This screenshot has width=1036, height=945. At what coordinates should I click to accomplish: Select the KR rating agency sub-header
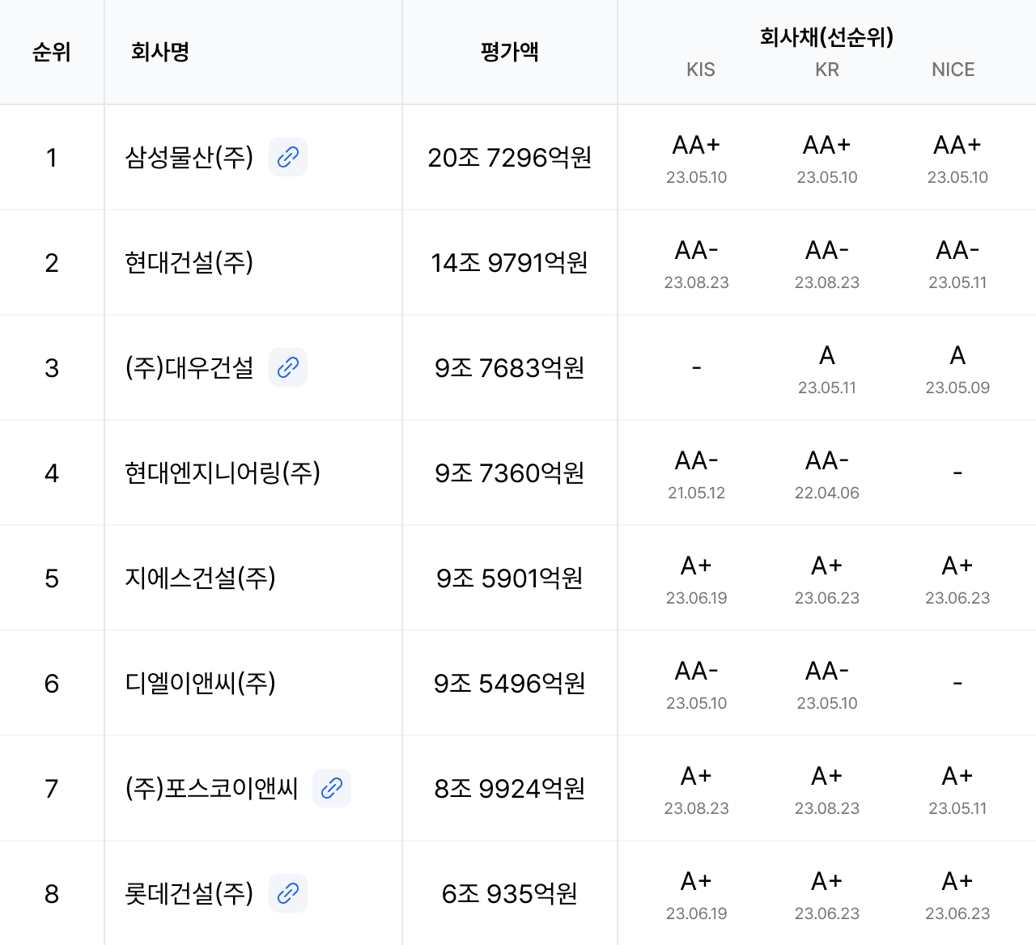827,70
